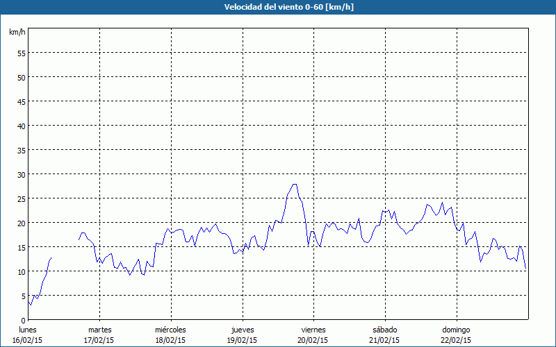Click the 0 value at the axis origin

[23, 320]
